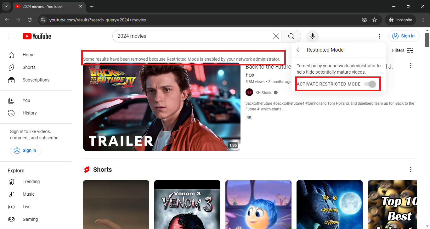Click the browser address bar URL
Screen dimensions: 430x229
(x=98, y=20)
